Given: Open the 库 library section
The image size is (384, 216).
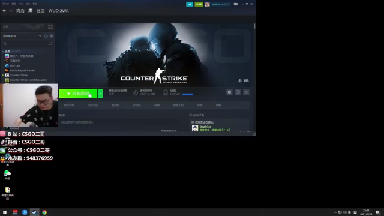Looking at the screenshot, I should pyautogui.click(x=31, y=11).
